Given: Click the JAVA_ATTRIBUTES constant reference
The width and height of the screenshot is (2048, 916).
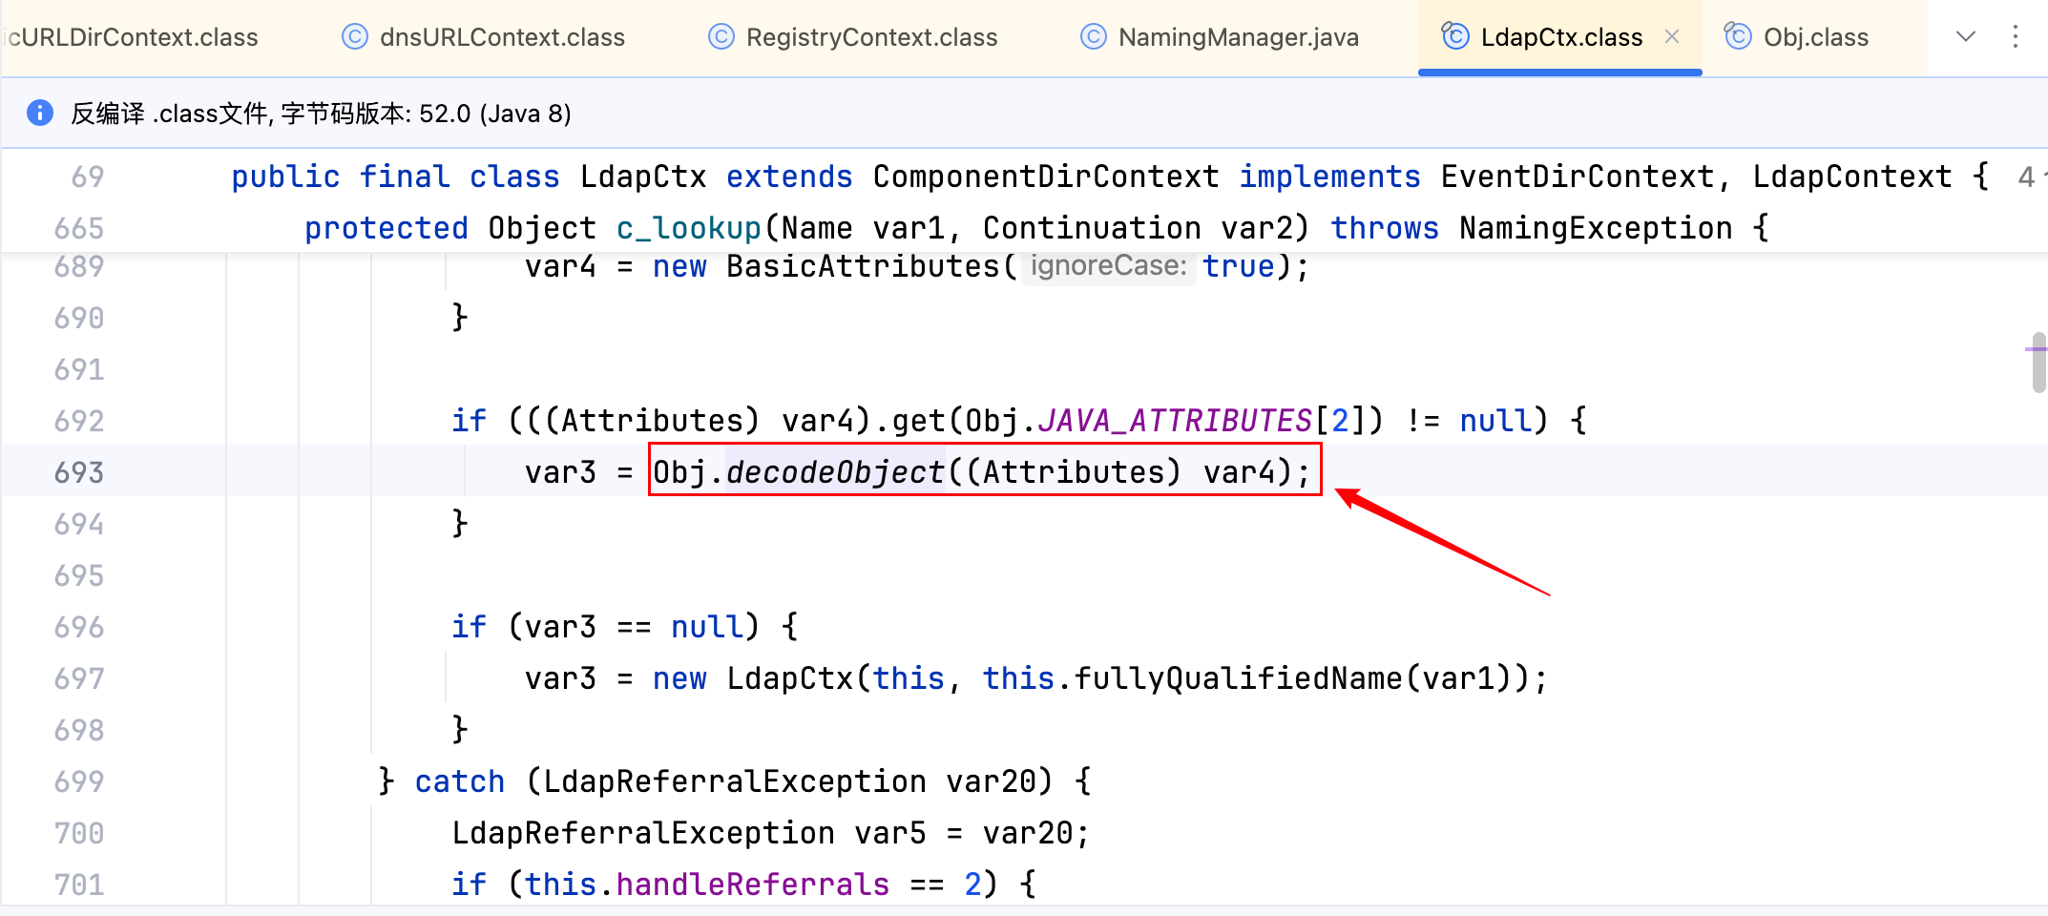Looking at the screenshot, I should click(x=1174, y=420).
